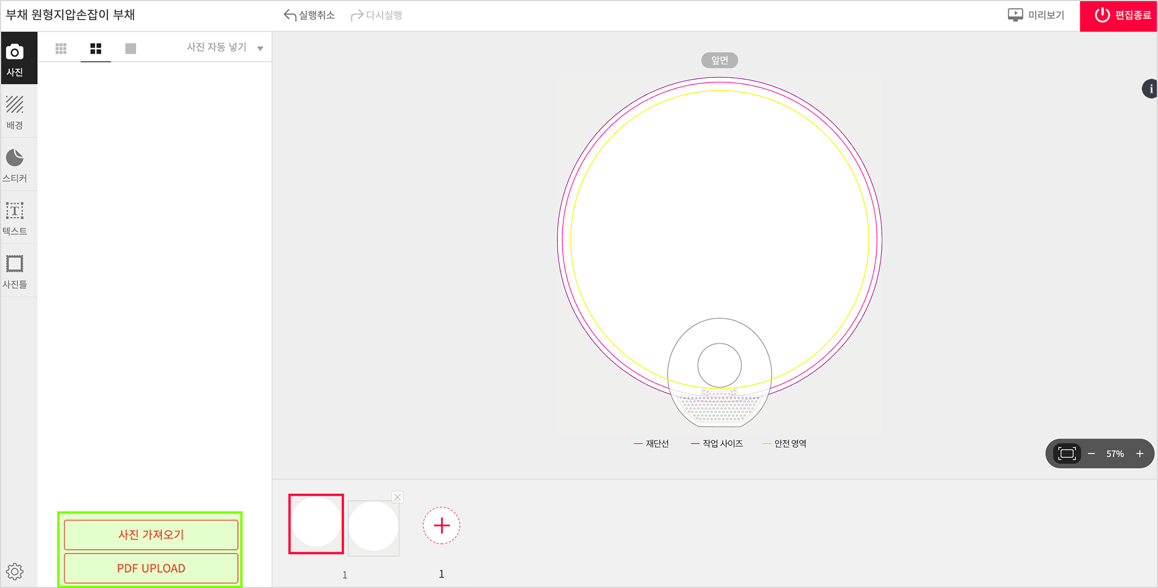
Task: Select the front page thumbnail with the red outline
Action: [x=316, y=524]
